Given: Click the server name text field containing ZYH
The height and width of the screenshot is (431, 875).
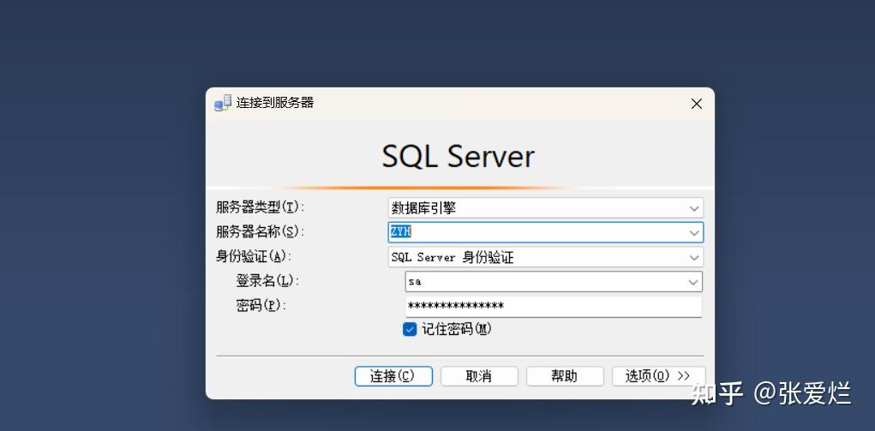Looking at the screenshot, I should (536, 232).
